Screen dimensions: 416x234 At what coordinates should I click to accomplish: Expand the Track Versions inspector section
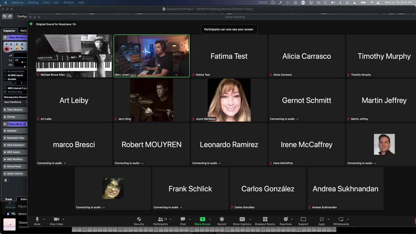point(15,110)
